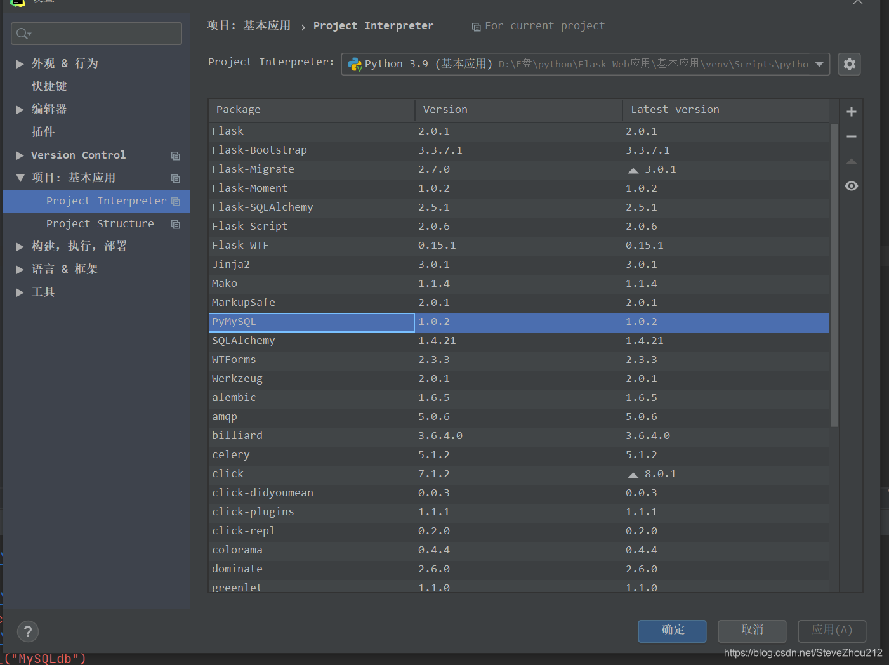Click the search magnifier icon in settings

(x=23, y=34)
